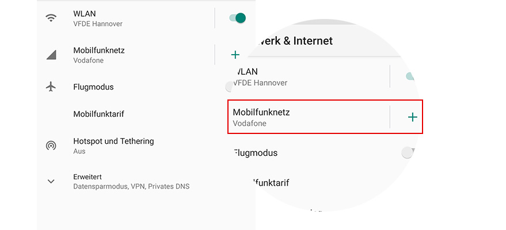Open Erweitert Datensparmodus, VPN, Privates DNS
506x230 pixels.
(x=131, y=181)
